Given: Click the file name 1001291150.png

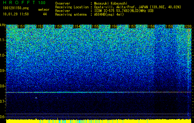Looking at the screenshot, I should click(16, 8).
